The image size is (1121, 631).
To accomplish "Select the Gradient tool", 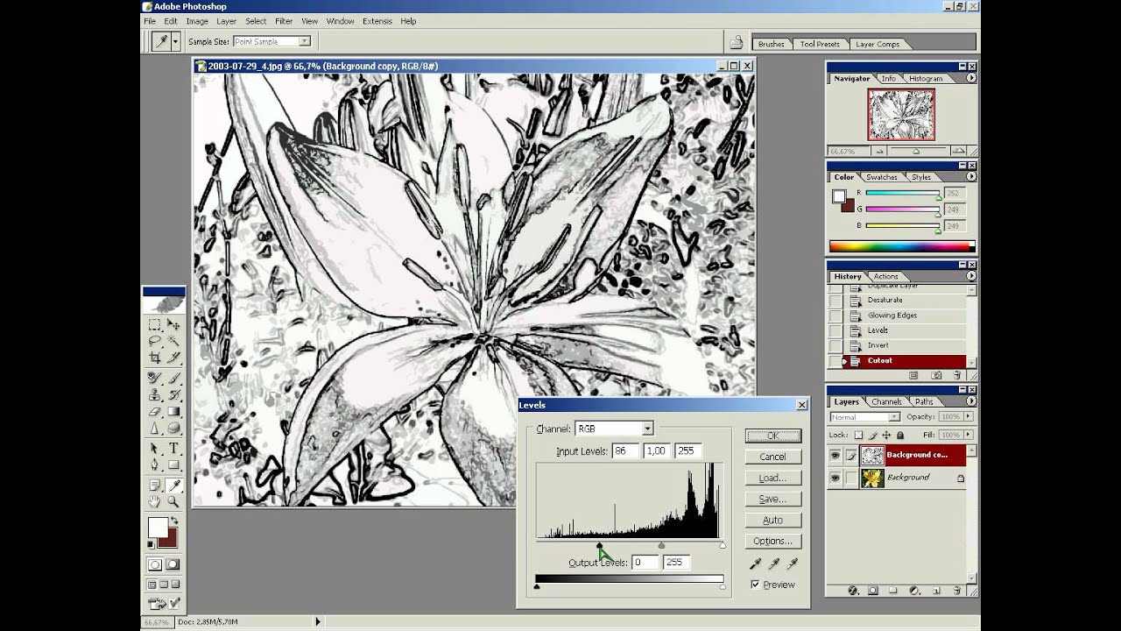I will (x=173, y=411).
